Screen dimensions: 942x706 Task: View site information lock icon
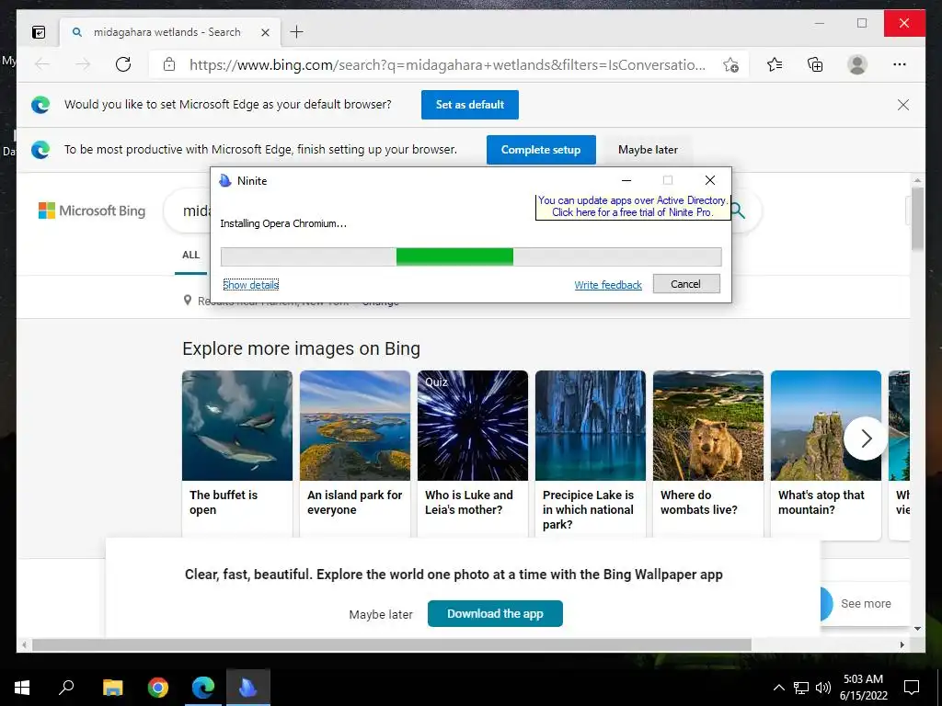tap(169, 64)
